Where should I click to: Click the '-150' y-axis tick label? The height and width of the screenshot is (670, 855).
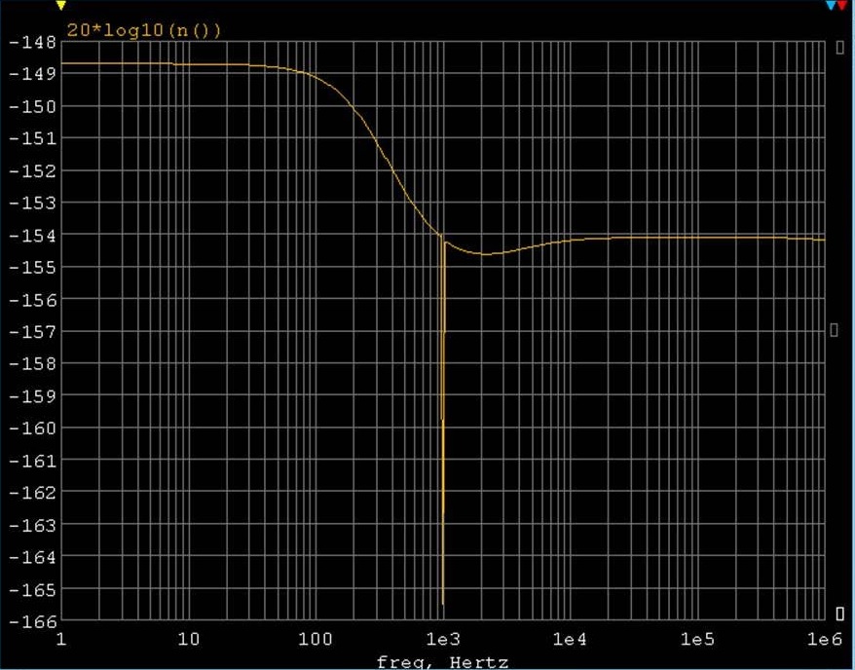tap(32, 106)
